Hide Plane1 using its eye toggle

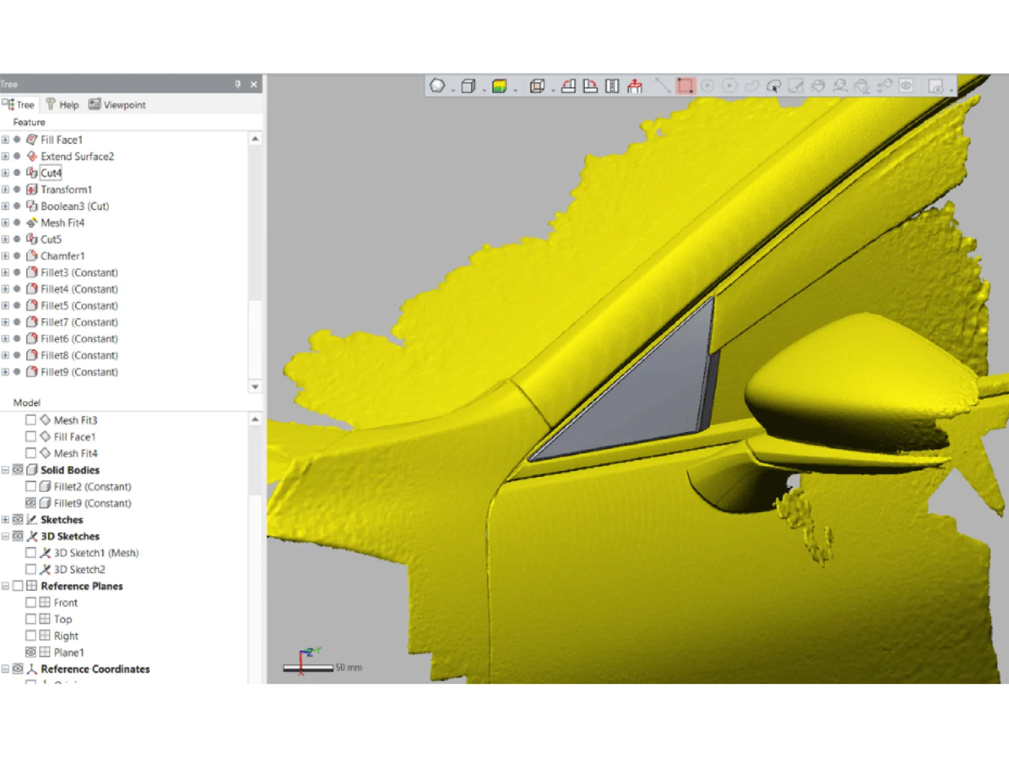pos(30,652)
